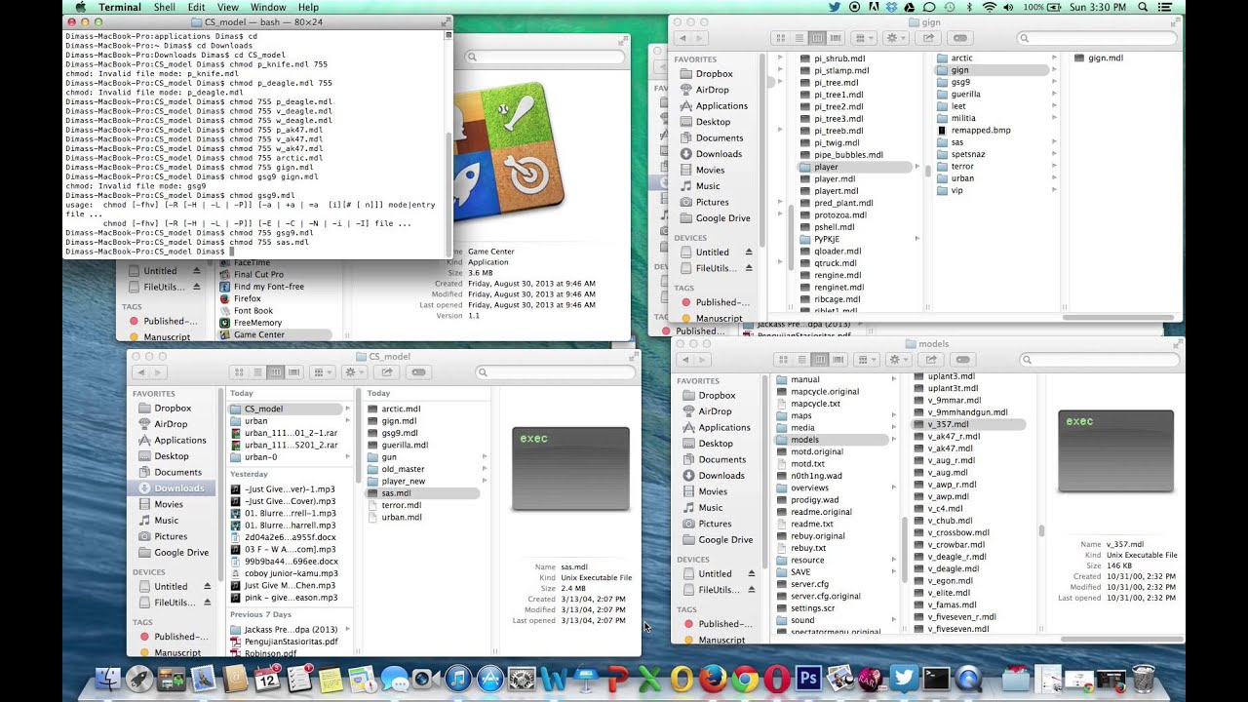1248x702 pixels.
Task: Go back in the CS_model Finder window
Action: [142, 372]
